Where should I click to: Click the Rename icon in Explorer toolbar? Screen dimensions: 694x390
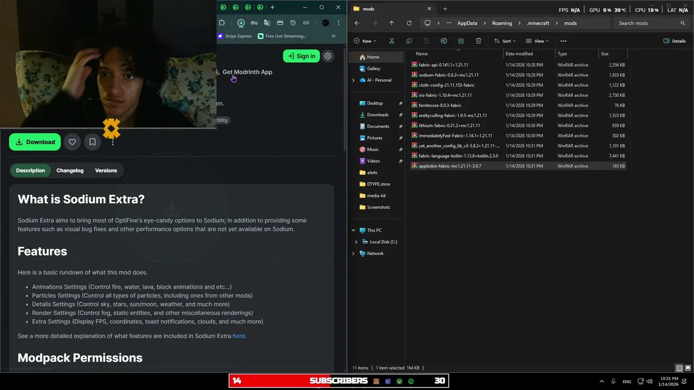(444, 41)
